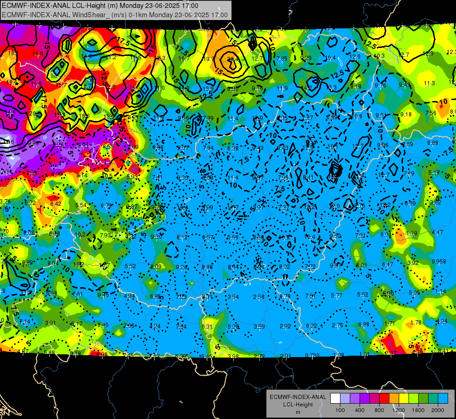Click the grid value 1.19

411,233
